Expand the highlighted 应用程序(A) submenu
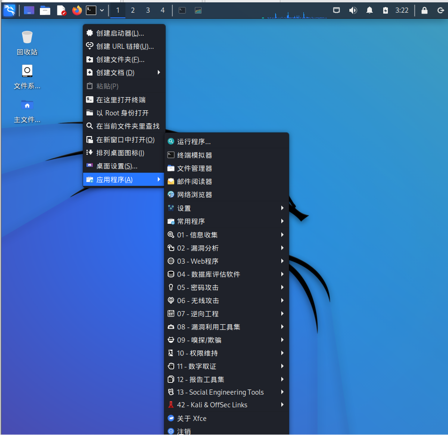The image size is (448, 435). click(x=124, y=180)
